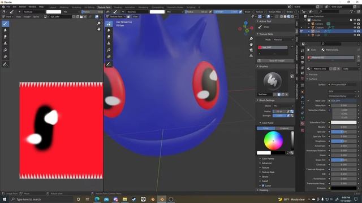The image size is (362, 203).
Task: Open the Texture properties tab icon
Action: 303,130
